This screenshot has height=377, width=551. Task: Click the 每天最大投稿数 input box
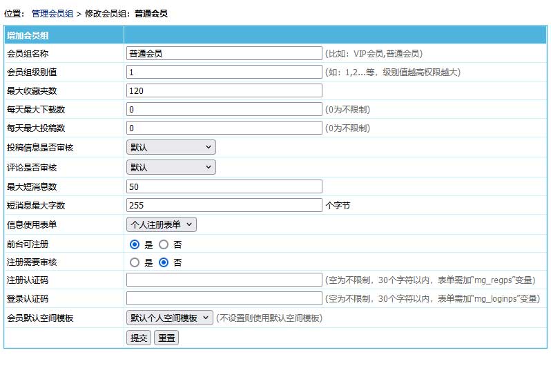(224, 128)
